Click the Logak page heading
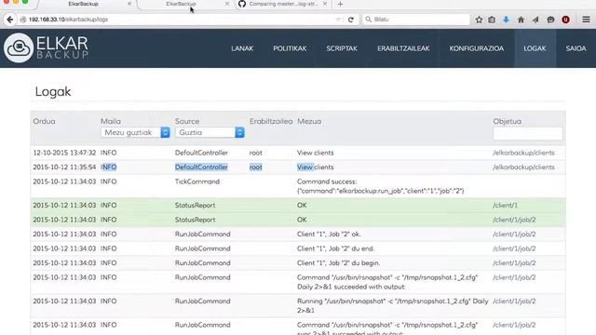 tap(53, 91)
